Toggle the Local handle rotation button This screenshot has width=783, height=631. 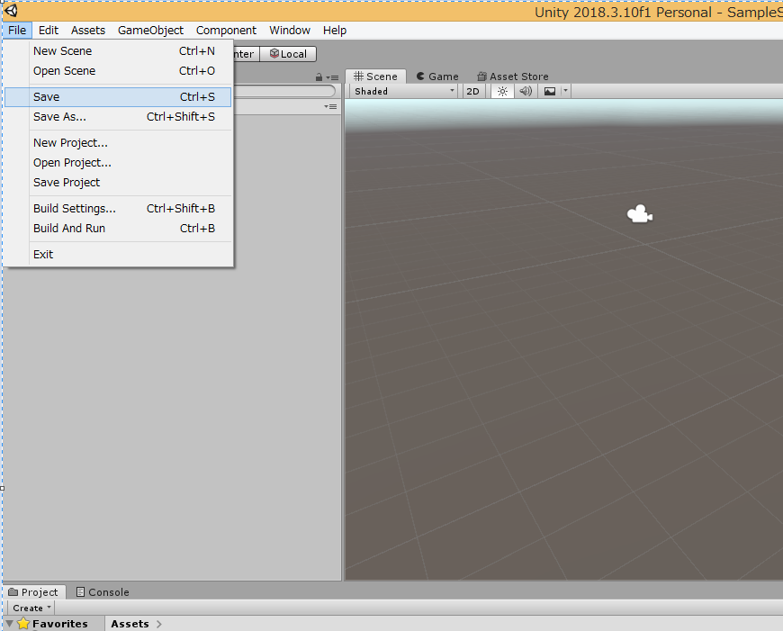pos(288,54)
